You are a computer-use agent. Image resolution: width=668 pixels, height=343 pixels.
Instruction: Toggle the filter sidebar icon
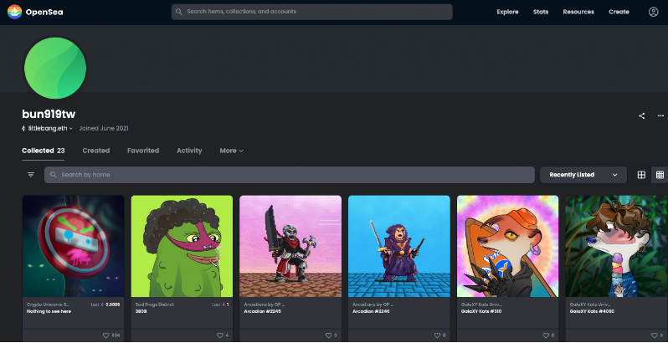tap(31, 175)
